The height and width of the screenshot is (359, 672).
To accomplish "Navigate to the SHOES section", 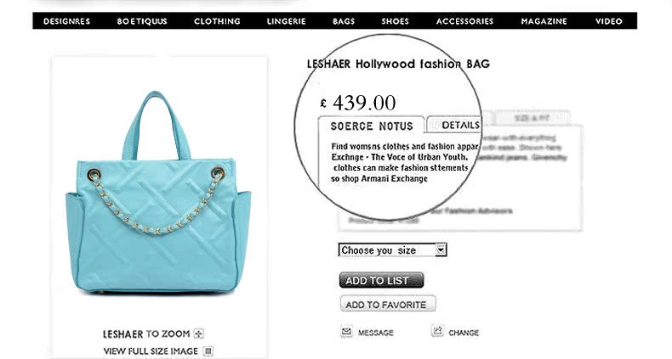I will click(396, 21).
